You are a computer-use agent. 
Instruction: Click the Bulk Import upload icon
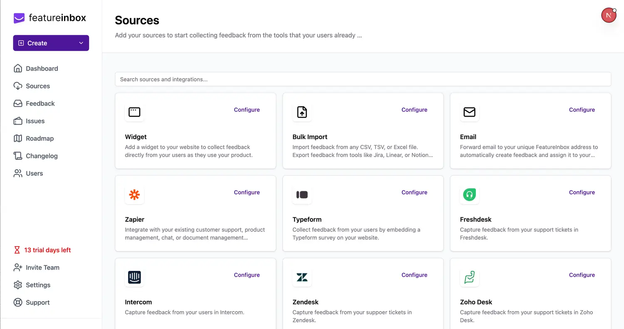coord(302,112)
